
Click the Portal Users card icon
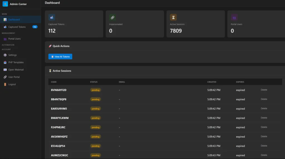[x=234, y=18]
